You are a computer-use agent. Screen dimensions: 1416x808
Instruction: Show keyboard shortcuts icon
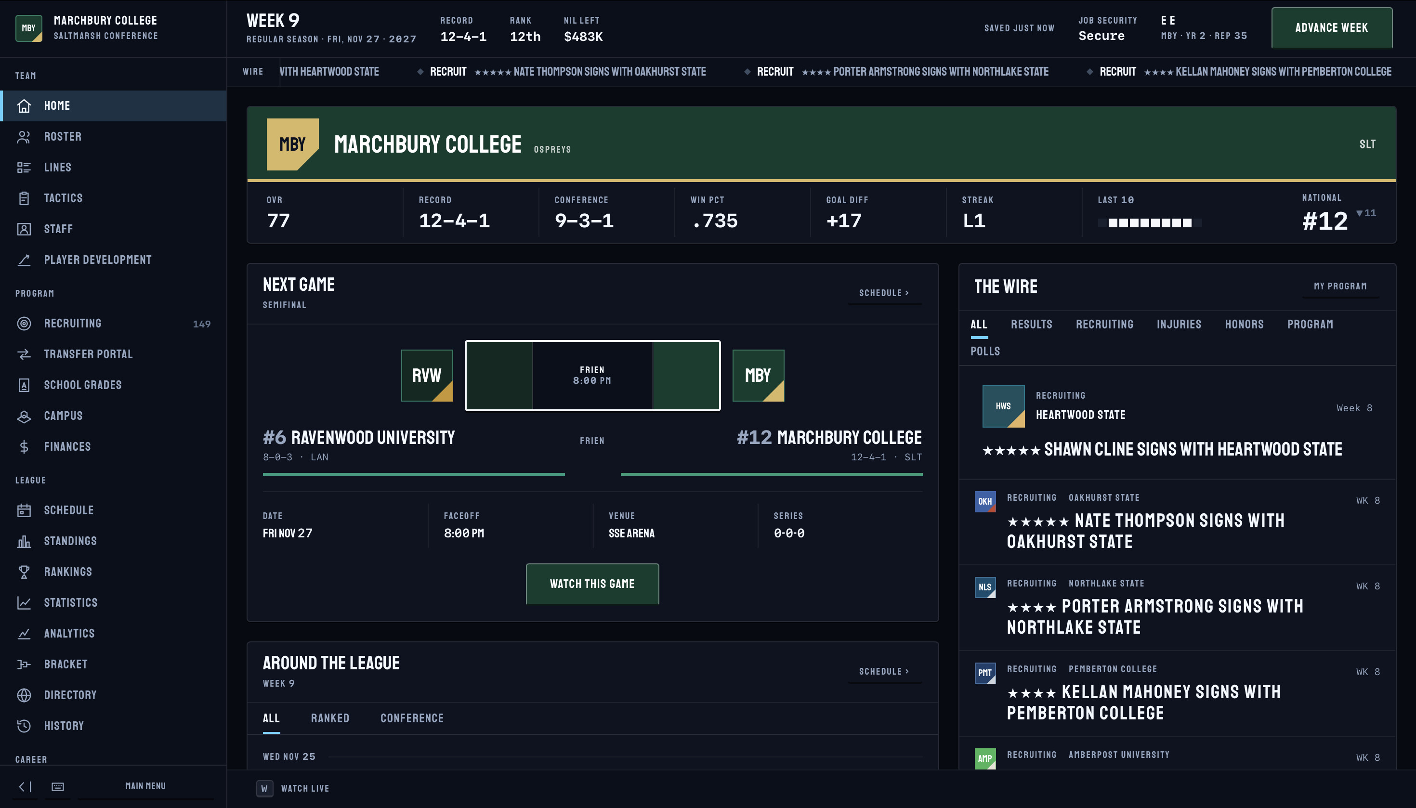58,786
